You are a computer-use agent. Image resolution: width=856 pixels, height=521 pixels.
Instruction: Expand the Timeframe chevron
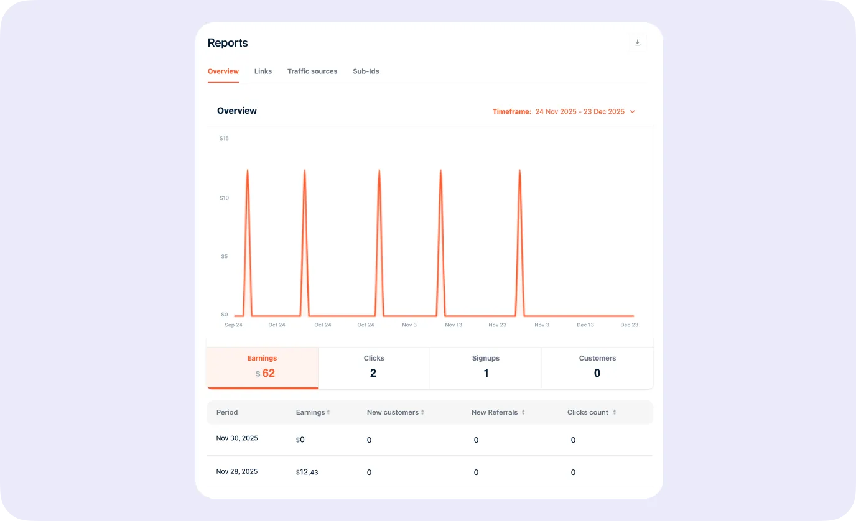click(x=633, y=112)
